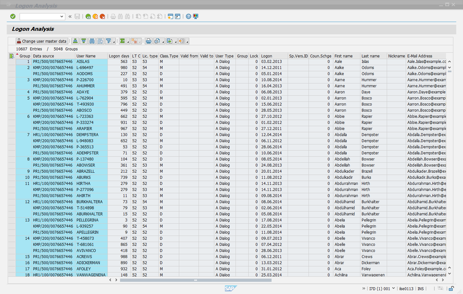Click the Find binoculars icon in ALV toolbar
The height and width of the screenshot is (294, 463).
(x=92, y=41)
